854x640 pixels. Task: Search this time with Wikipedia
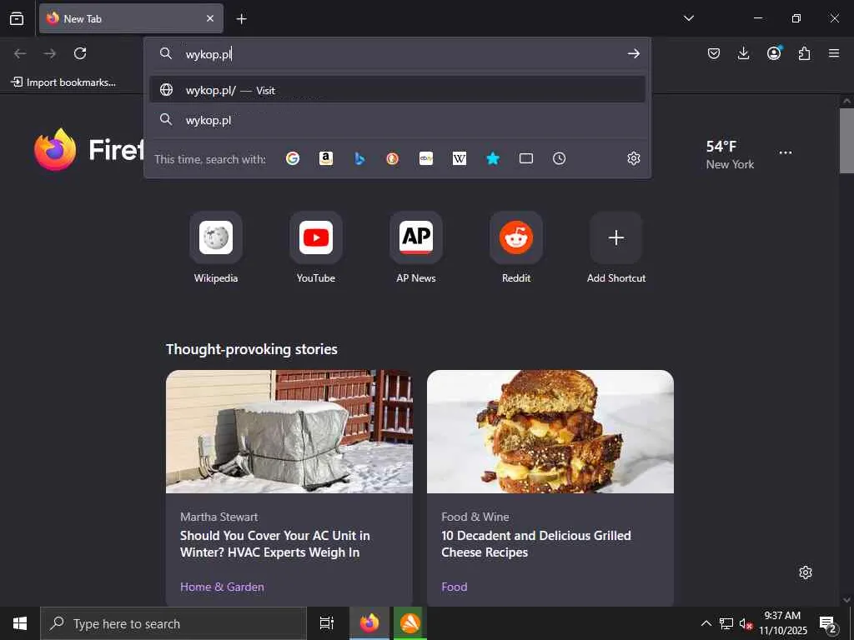pyautogui.click(x=460, y=158)
